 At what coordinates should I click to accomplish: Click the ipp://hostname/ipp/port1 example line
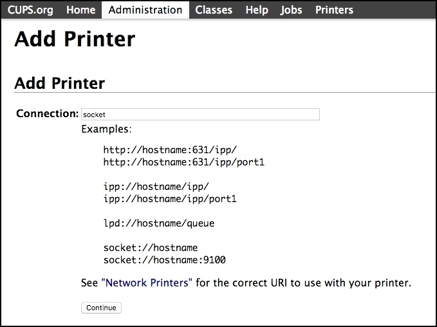[170, 199]
